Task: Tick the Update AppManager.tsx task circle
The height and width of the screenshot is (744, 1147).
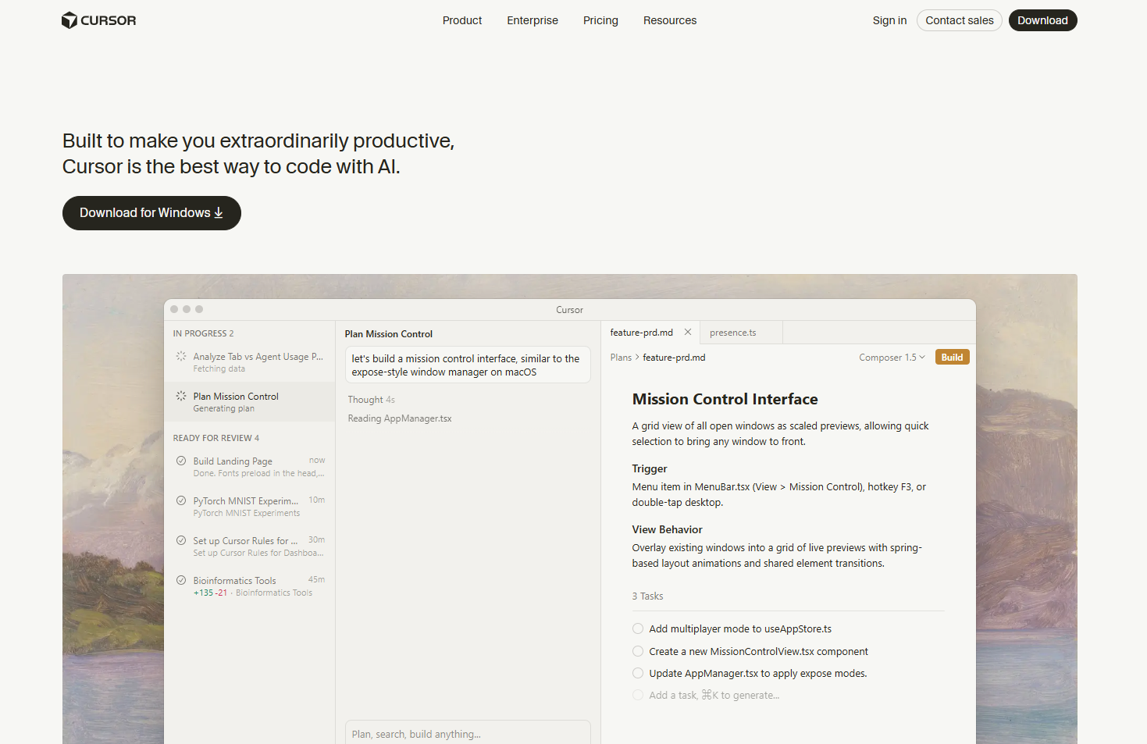Action: [638, 673]
